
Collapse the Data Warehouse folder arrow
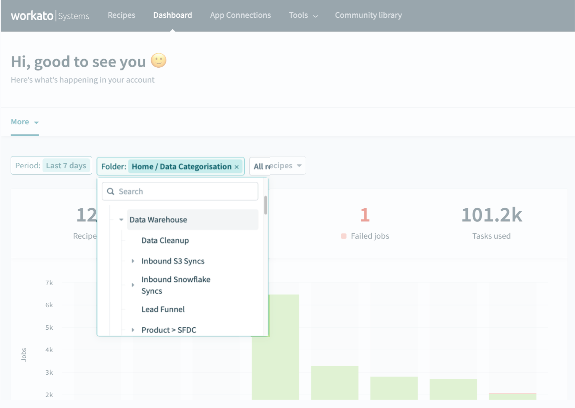121,220
